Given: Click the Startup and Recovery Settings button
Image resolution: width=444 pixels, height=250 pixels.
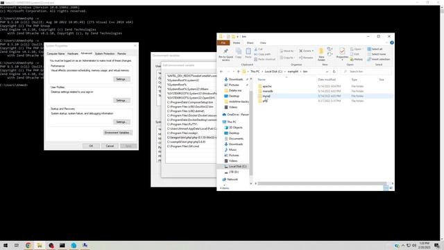Looking at the screenshot, I should [121, 122].
